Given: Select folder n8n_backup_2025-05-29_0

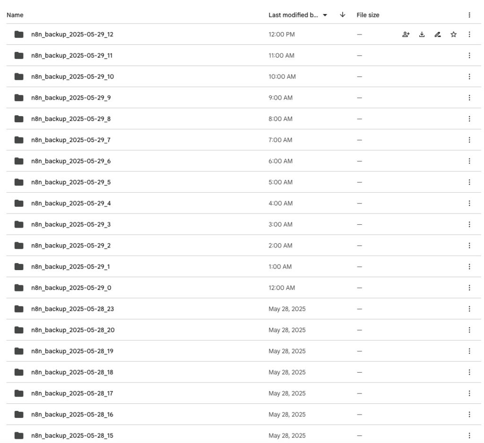Looking at the screenshot, I should (x=243, y=288).
